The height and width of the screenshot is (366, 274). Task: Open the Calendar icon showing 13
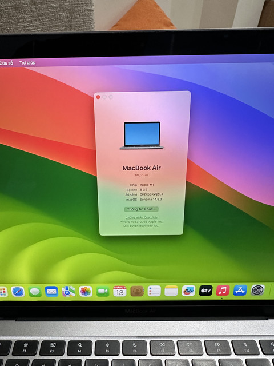pyautogui.click(x=120, y=291)
